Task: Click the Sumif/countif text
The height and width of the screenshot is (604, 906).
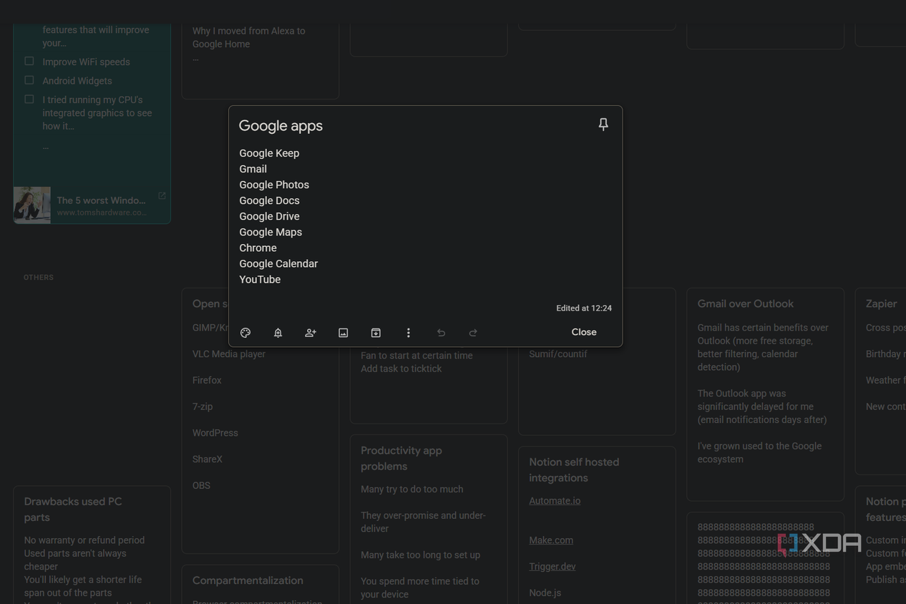Action: click(558, 354)
